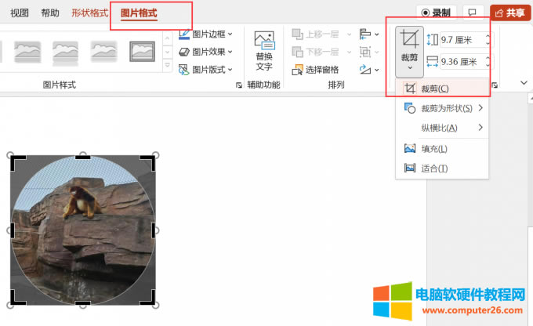533x326 pixels.
Task: Click the comments speech bubble icon
Action: [x=472, y=13]
